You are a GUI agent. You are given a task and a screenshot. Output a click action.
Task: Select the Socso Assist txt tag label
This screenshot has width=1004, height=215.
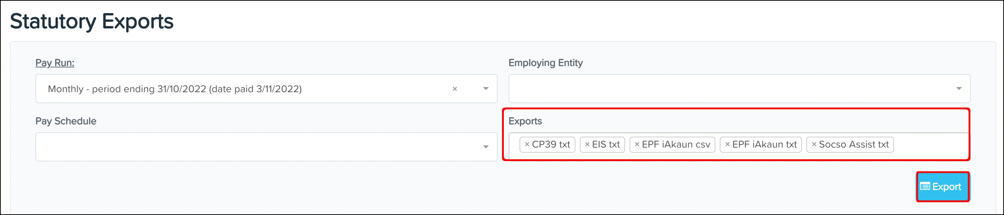tap(853, 145)
